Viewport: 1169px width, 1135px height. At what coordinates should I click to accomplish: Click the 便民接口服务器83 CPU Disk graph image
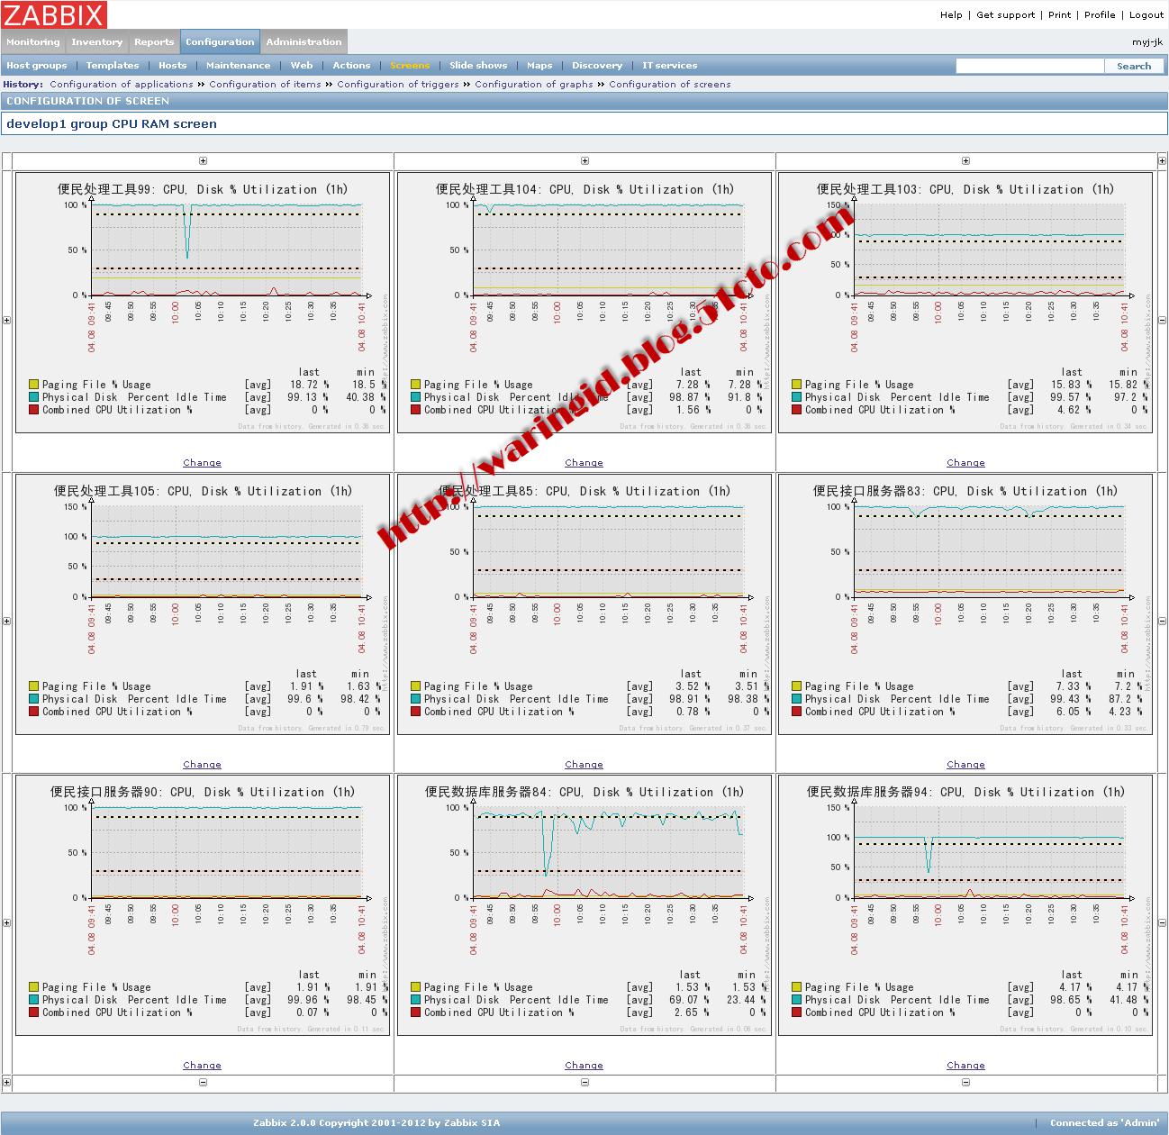point(965,604)
